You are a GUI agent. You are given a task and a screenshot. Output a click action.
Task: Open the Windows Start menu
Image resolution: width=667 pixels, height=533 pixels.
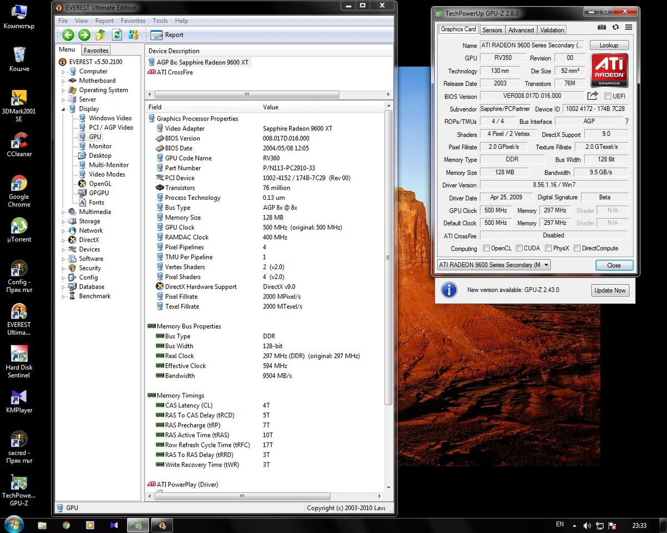click(x=14, y=524)
